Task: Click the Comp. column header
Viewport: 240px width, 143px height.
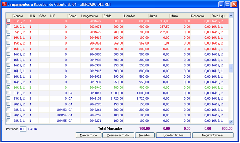Action: pyautogui.click(x=74, y=16)
